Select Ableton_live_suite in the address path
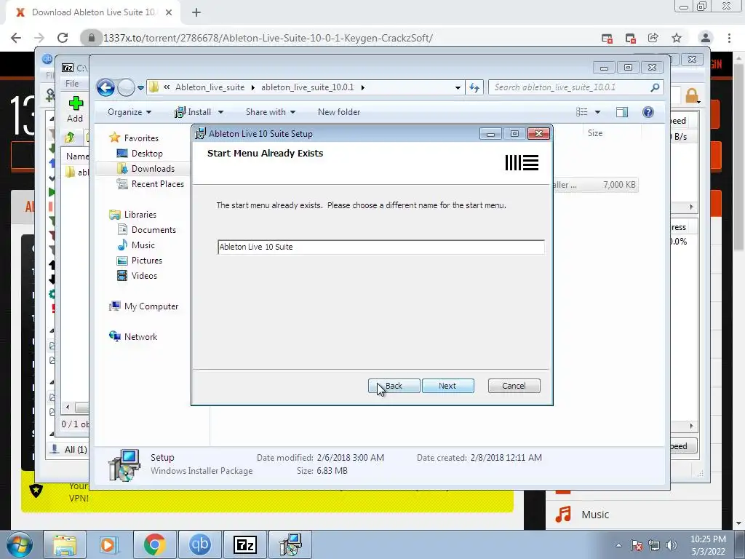 [210, 87]
